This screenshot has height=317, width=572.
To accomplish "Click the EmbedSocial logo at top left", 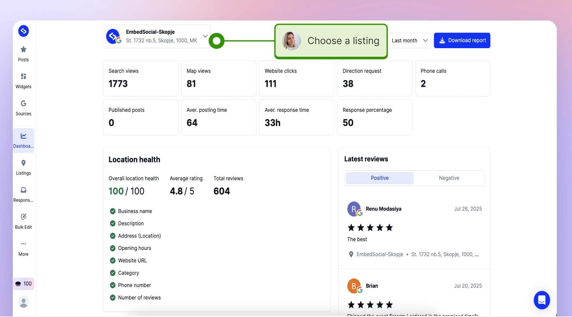I will click(x=23, y=31).
